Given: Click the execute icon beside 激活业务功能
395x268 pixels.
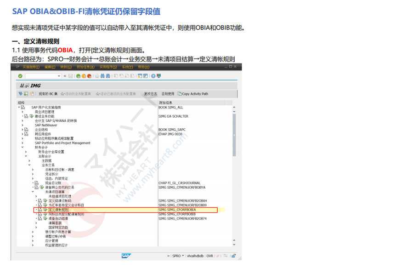Looking at the screenshot, I should coord(32,116).
